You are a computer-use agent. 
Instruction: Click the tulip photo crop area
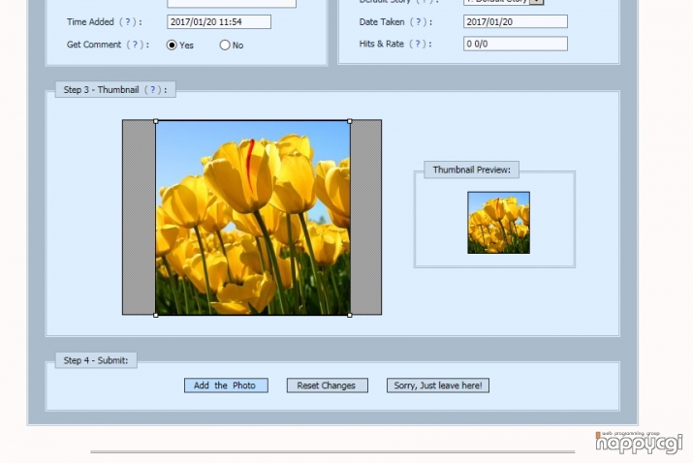253,218
